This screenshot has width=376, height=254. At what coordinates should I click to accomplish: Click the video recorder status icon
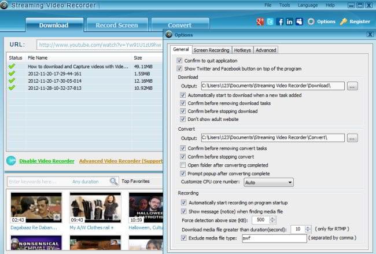11,161
